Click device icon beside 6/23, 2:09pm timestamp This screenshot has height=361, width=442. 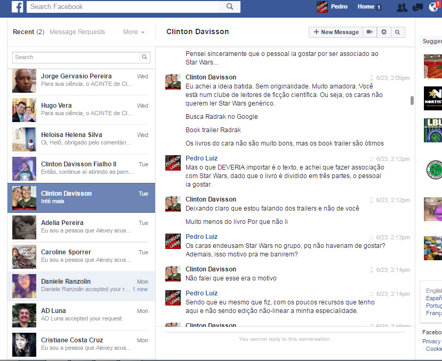tap(371, 78)
